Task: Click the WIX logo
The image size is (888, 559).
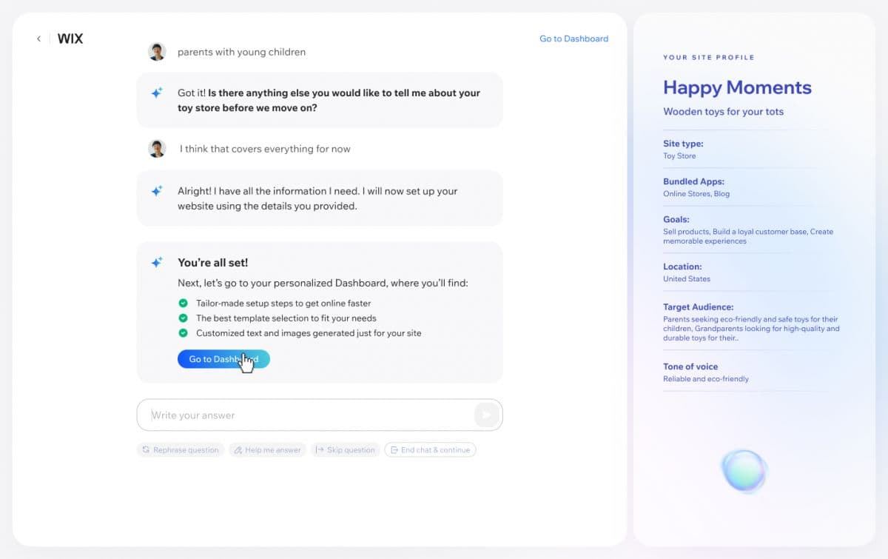Action: (70, 38)
